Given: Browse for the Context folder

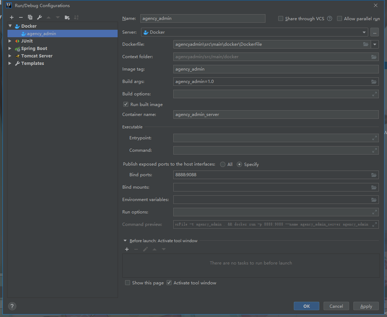Looking at the screenshot, I should [374, 57].
